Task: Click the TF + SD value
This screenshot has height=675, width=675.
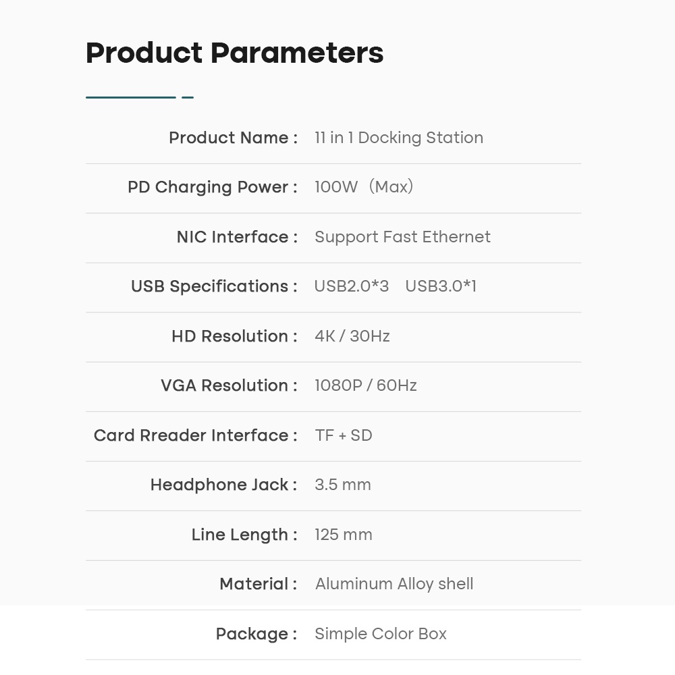Action: [344, 435]
